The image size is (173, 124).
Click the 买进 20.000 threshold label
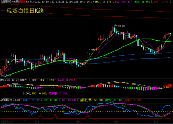pos(133,100)
